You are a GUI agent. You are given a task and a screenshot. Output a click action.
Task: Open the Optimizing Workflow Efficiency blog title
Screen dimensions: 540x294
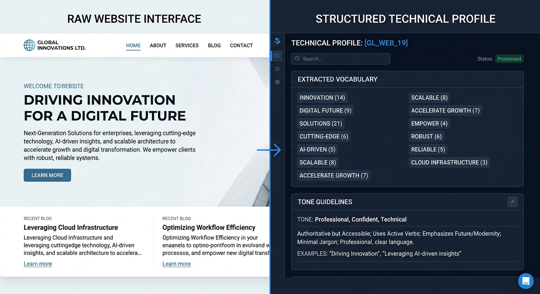(x=209, y=227)
